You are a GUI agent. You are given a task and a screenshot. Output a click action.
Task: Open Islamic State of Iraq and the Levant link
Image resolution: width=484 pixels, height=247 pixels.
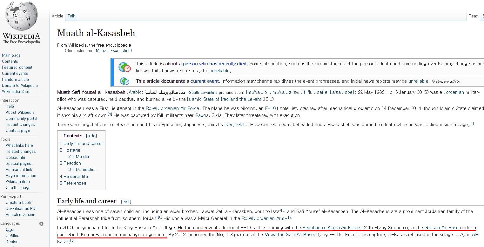click(224, 99)
